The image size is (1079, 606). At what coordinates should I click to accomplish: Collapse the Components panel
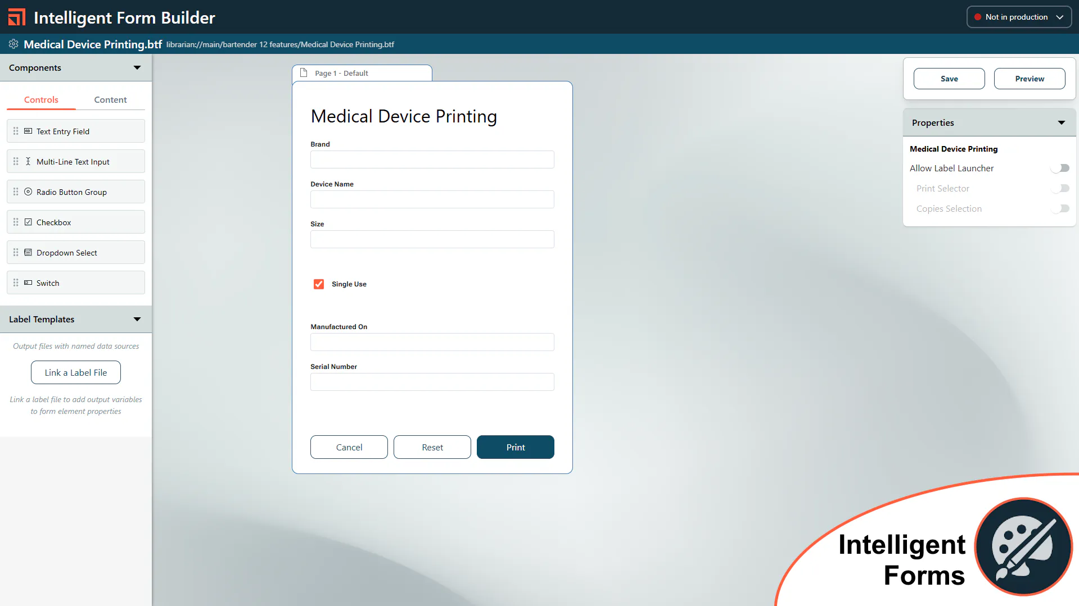pos(137,67)
